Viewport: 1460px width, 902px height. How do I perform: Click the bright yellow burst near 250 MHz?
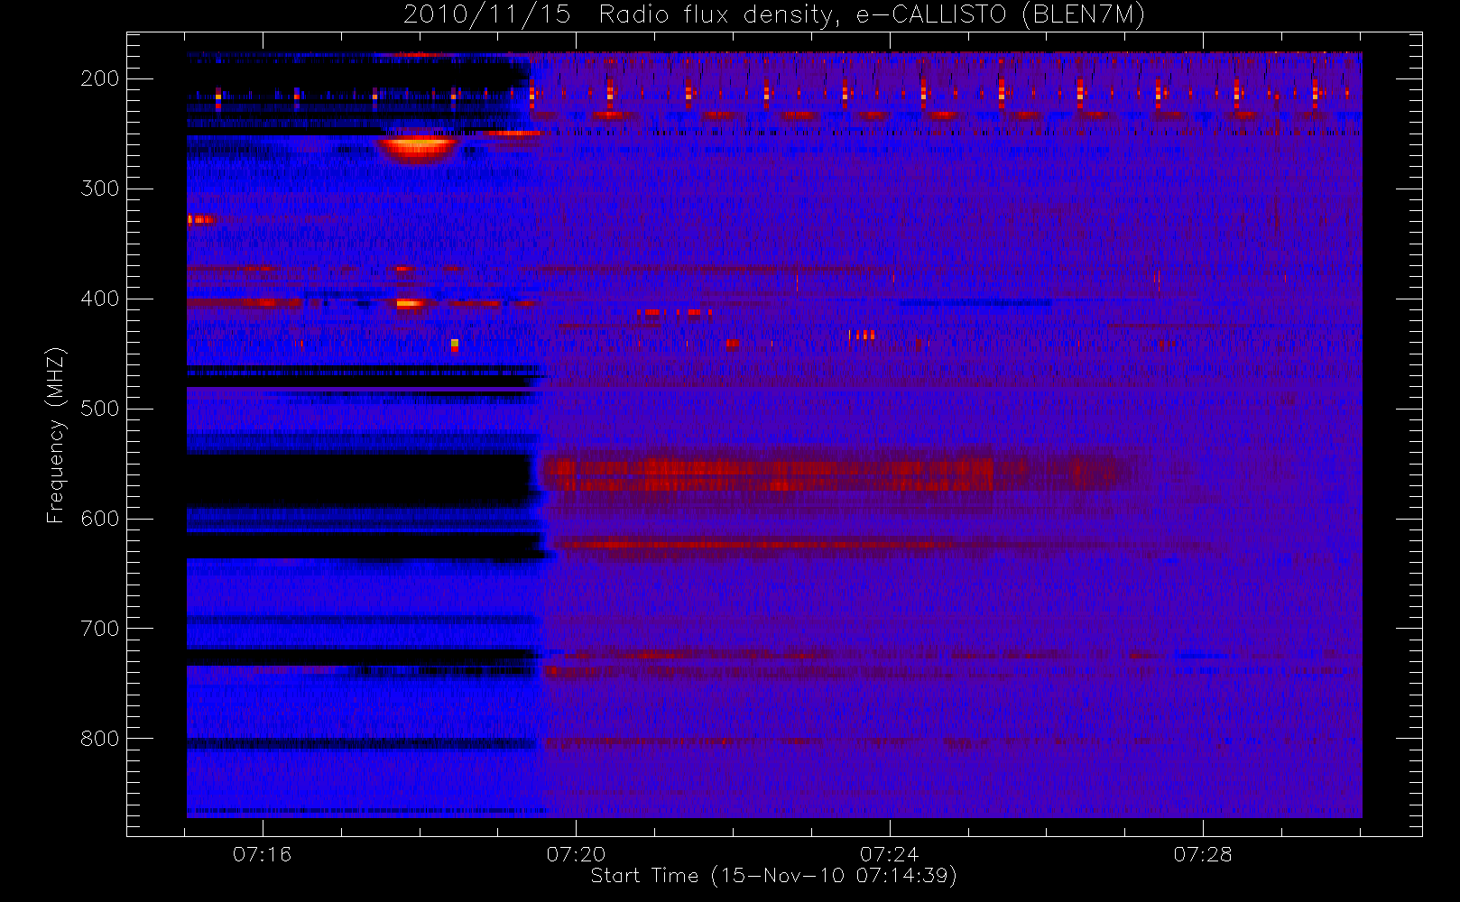417,146
